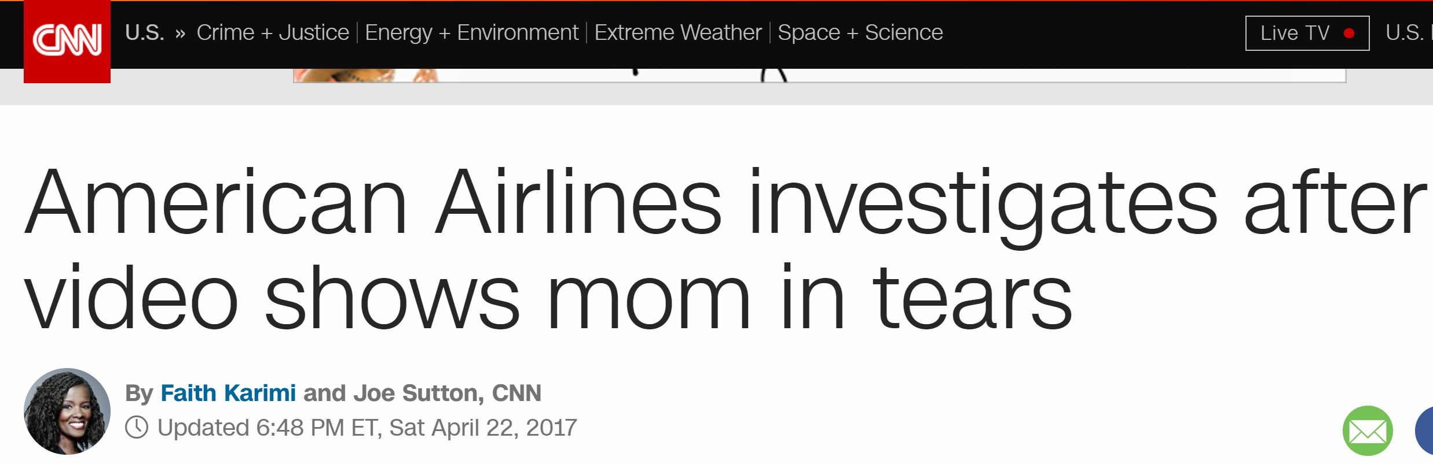
Task: Click the blue Facebook share circle
Action: [1425, 431]
